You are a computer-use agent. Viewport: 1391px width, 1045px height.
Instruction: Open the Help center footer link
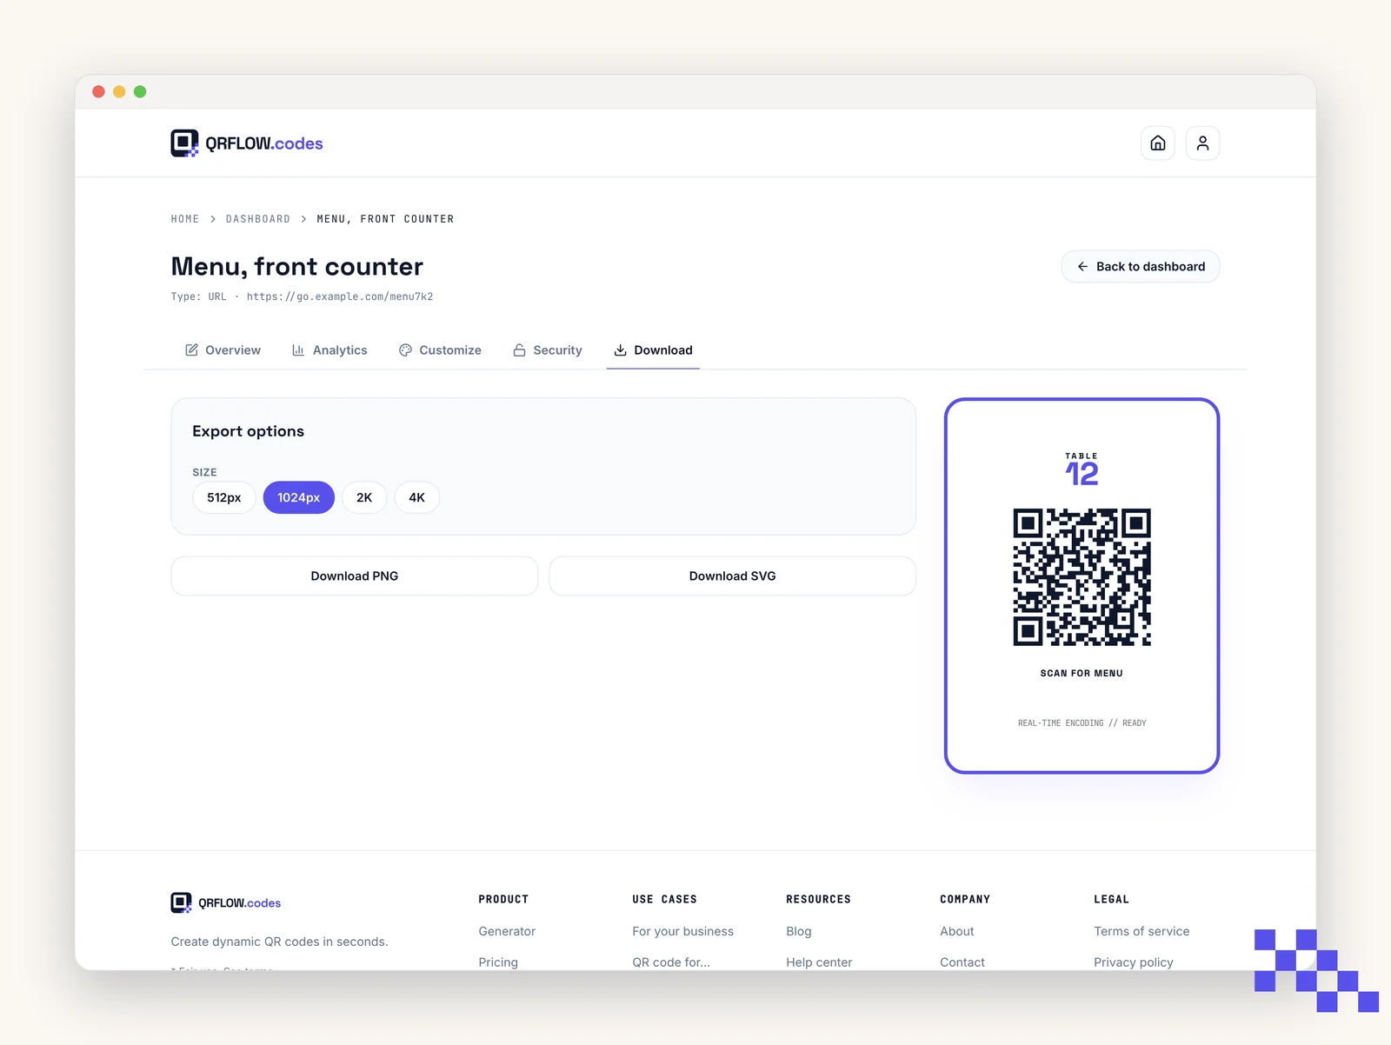coord(819,962)
